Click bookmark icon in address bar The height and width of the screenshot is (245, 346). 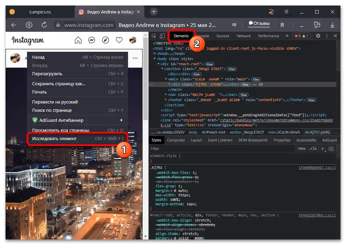tap(282, 25)
